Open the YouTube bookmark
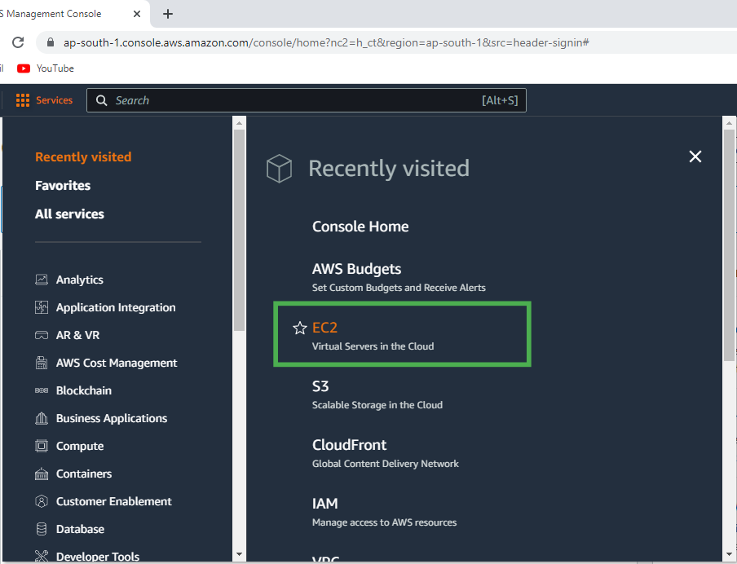The height and width of the screenshot is (564, 737). [46, 68]
